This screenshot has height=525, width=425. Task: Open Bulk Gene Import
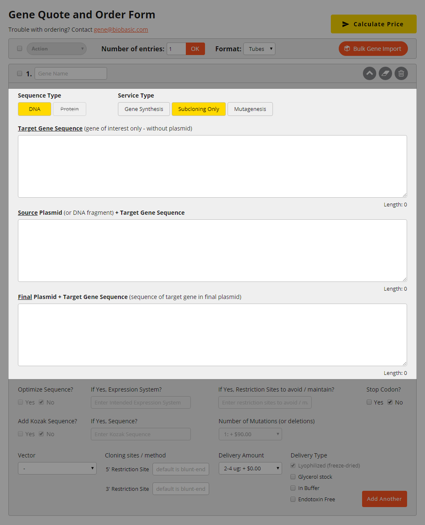[373, 49]
